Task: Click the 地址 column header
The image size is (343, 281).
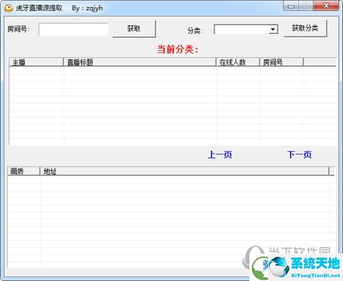Action: click(x=185, y=171)
